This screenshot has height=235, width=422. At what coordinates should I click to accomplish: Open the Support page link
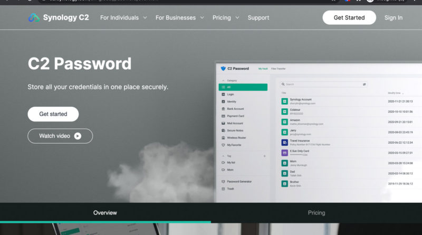pos(258,17)
